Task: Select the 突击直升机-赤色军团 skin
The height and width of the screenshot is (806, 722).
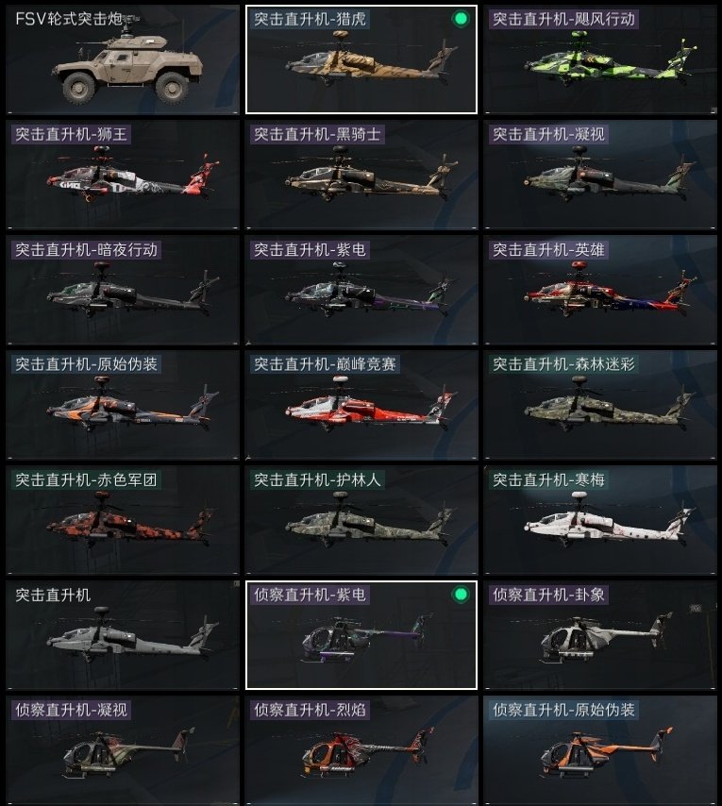Action: [x=123, y=520]
